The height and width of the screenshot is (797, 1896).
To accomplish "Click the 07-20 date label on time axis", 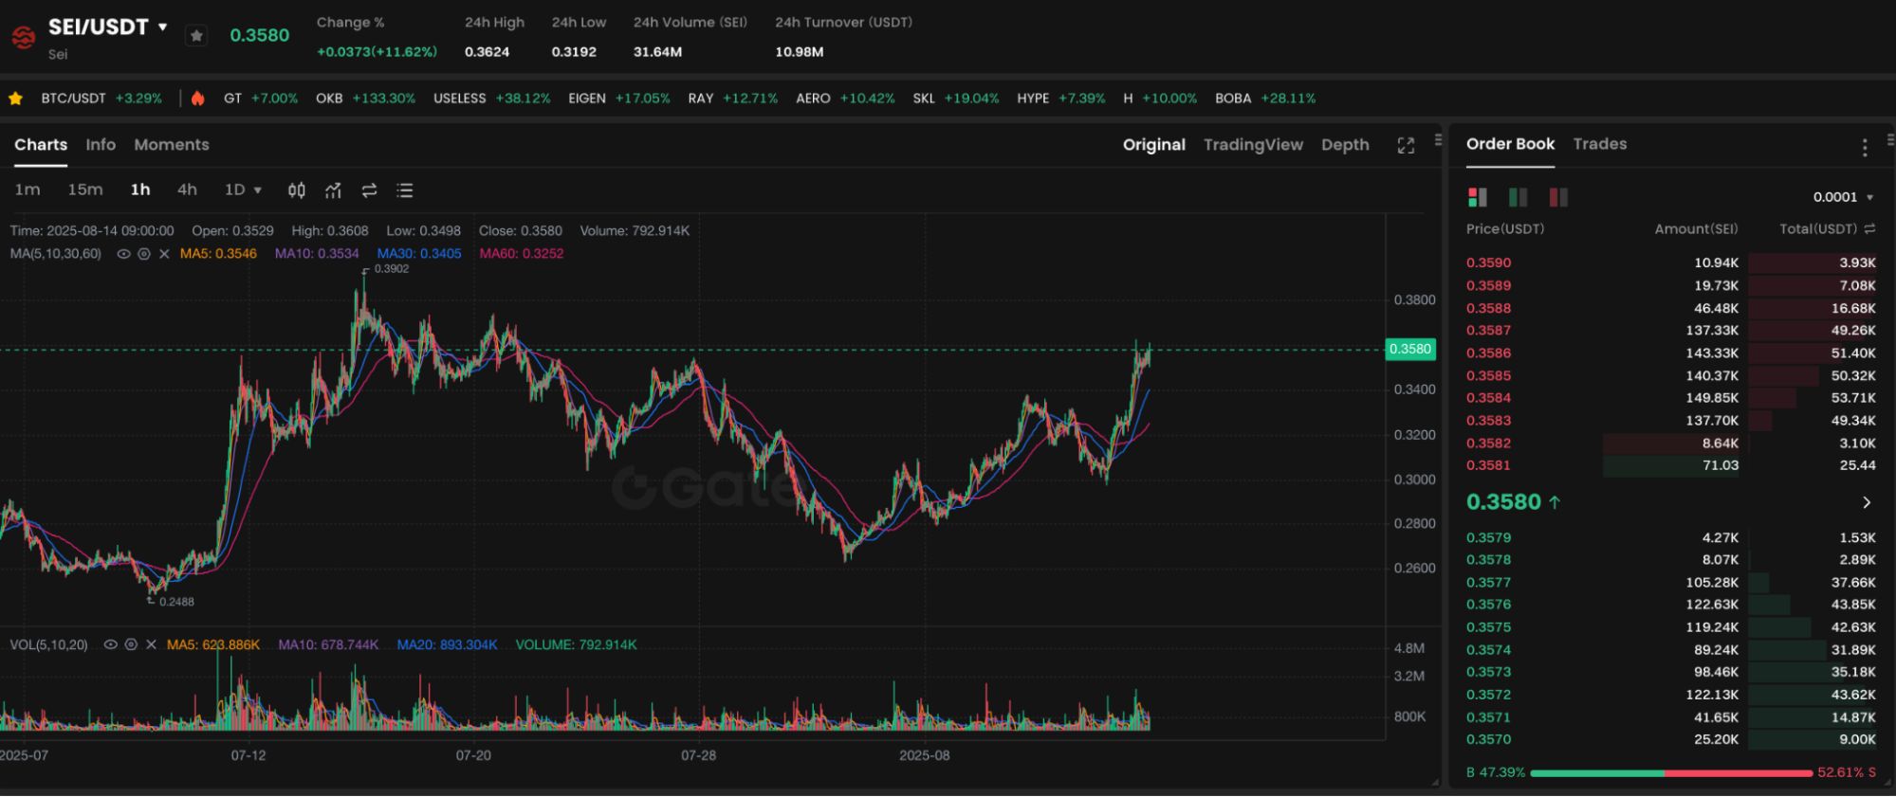I will click(x=473, y=755).
